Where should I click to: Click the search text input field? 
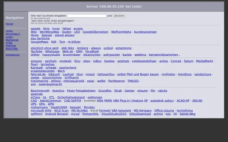pos(87,16)
